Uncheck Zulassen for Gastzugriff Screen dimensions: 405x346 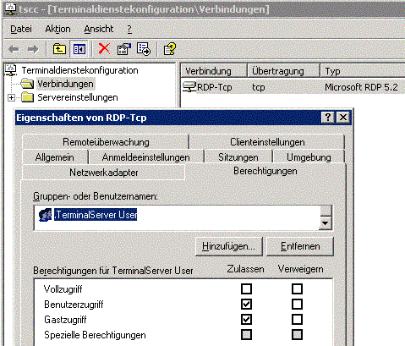click(246, 320)
